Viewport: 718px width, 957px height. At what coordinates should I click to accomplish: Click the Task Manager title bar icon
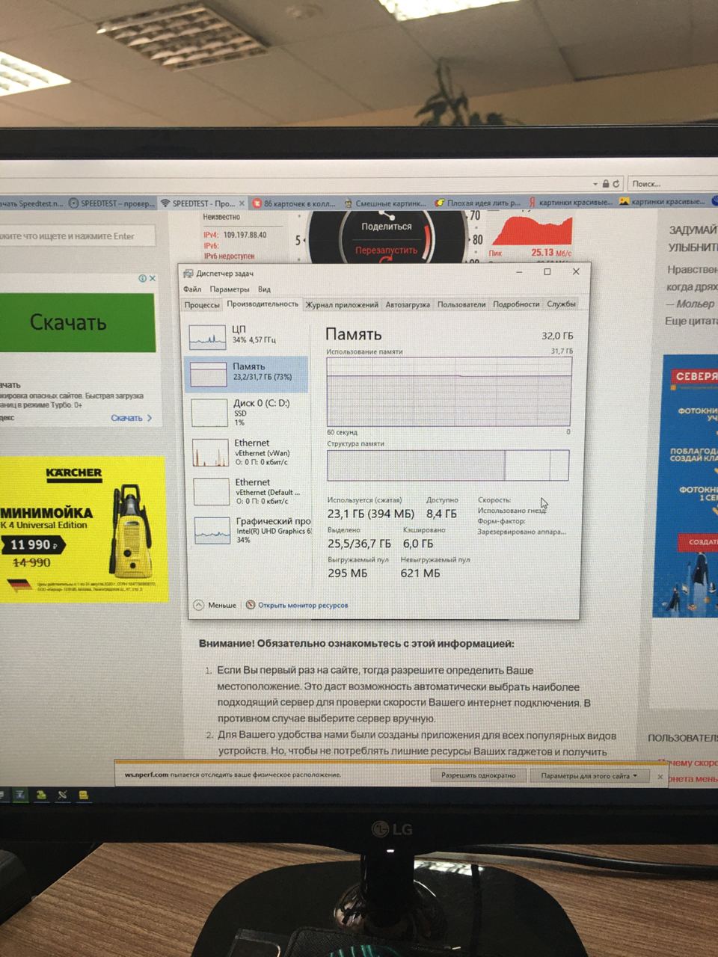[x=188, y=274]
